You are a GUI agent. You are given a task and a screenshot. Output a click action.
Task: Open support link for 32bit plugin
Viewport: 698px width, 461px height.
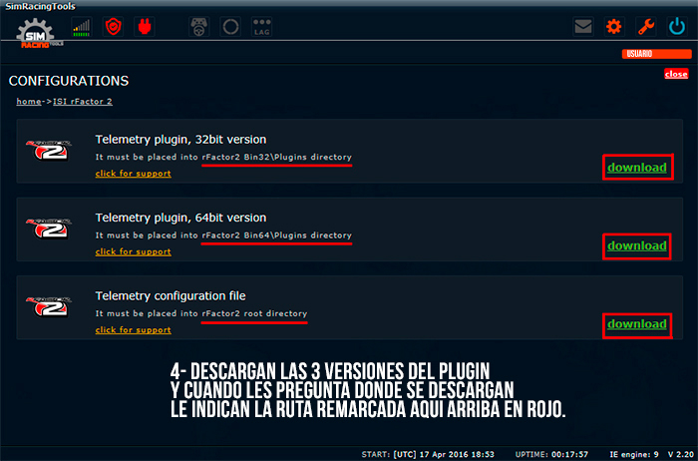133,173
